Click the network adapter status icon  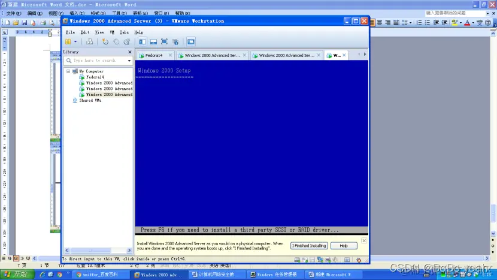320,260
